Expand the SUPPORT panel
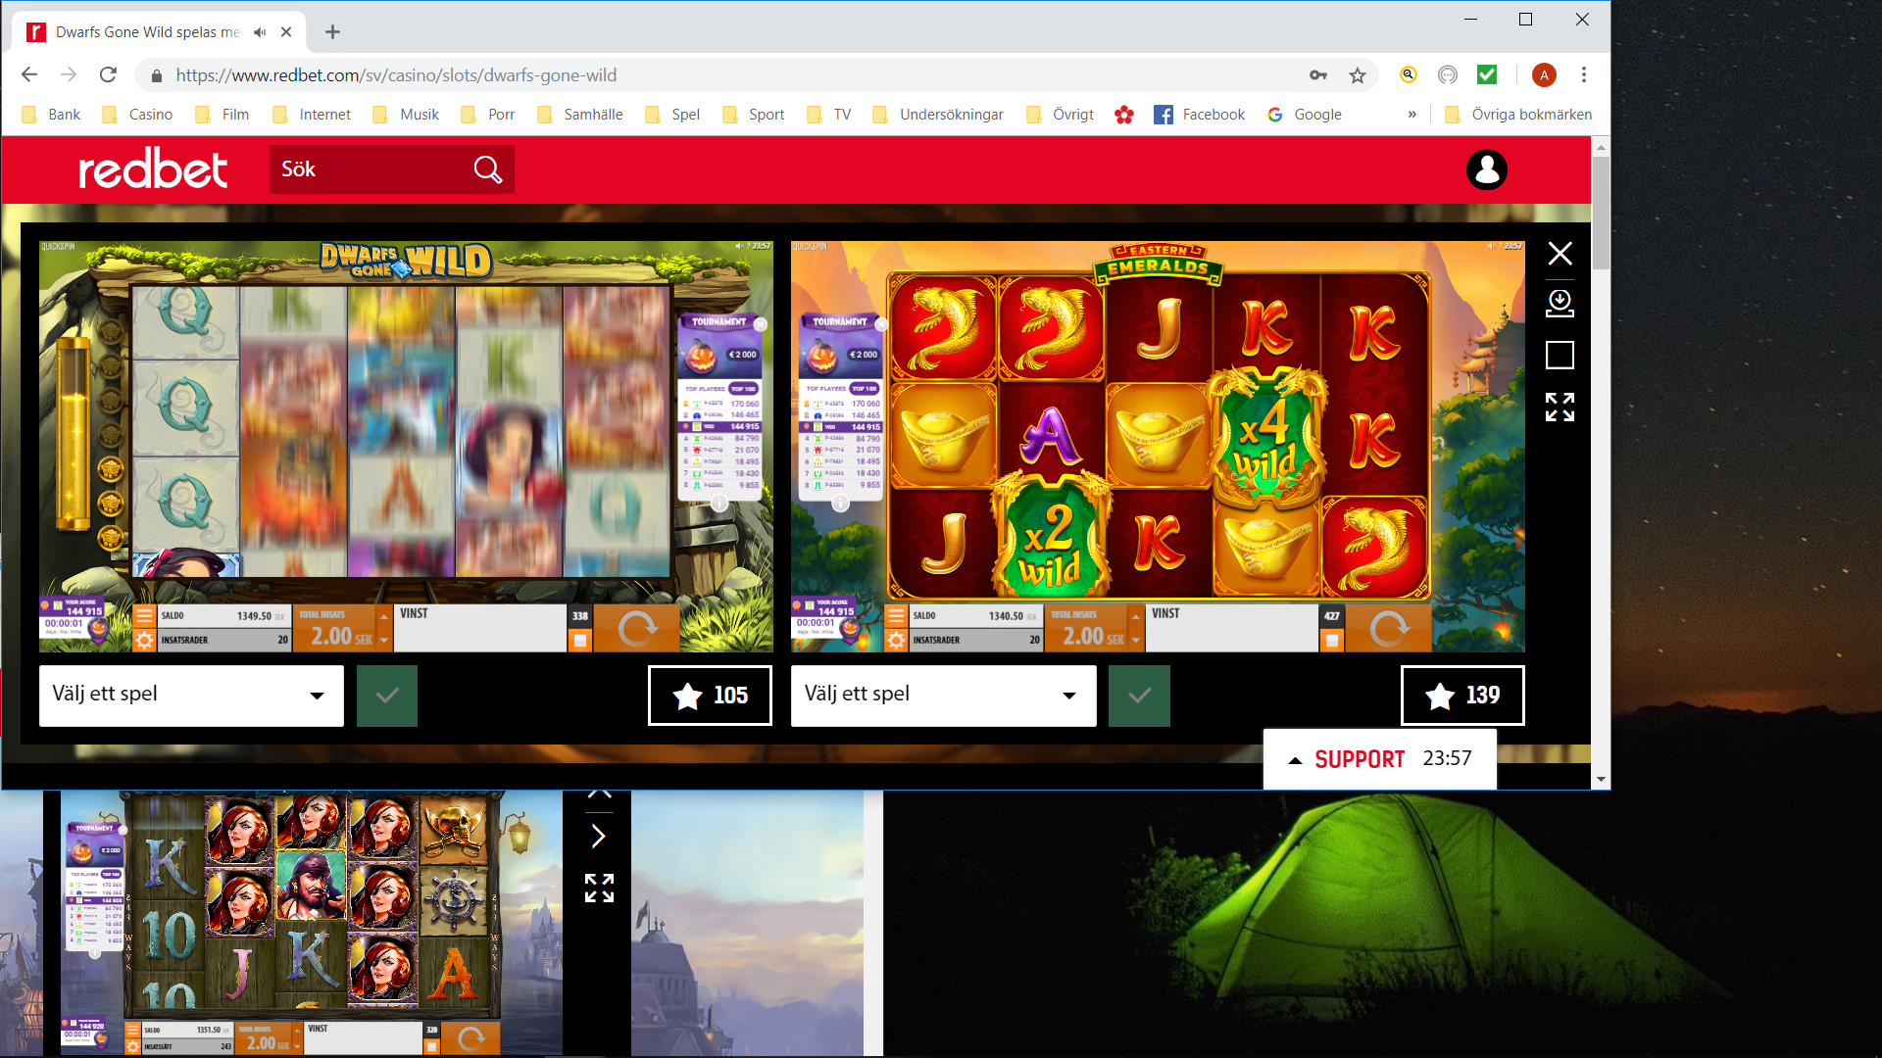This screenshot has height=1058, width=1882. point(1379,759)
